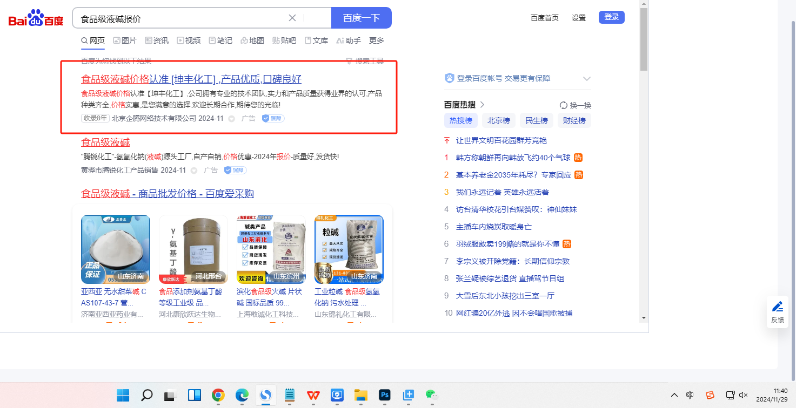Click 登录百度帐号 交易更有保障 text

pyautogui.click(x=504, y=78)
